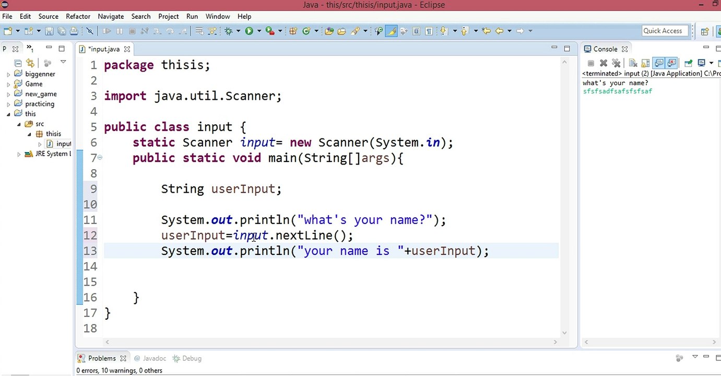
Task: Click the New file wizard icon
Action: click(8, 31)
